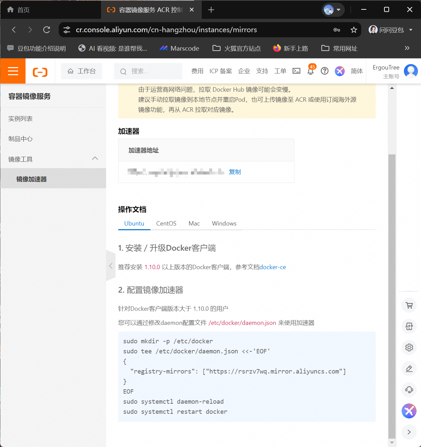This screenshot has width=421, height=447.
Task: Click the 工作台 home button
Action: tap(82, 71)
